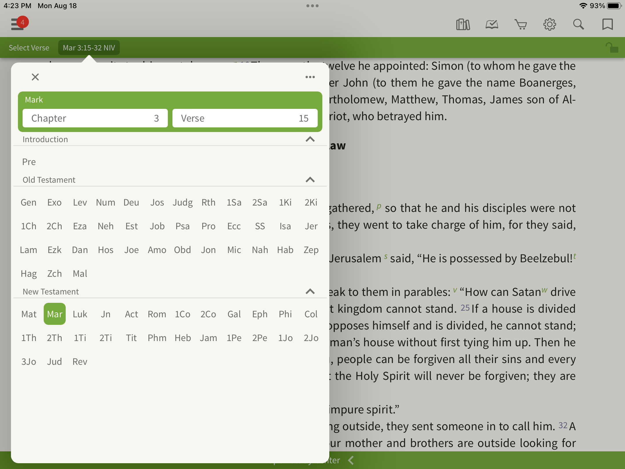Choose the book Rom
The image size is (625, 469).
(x=157, y=314)
